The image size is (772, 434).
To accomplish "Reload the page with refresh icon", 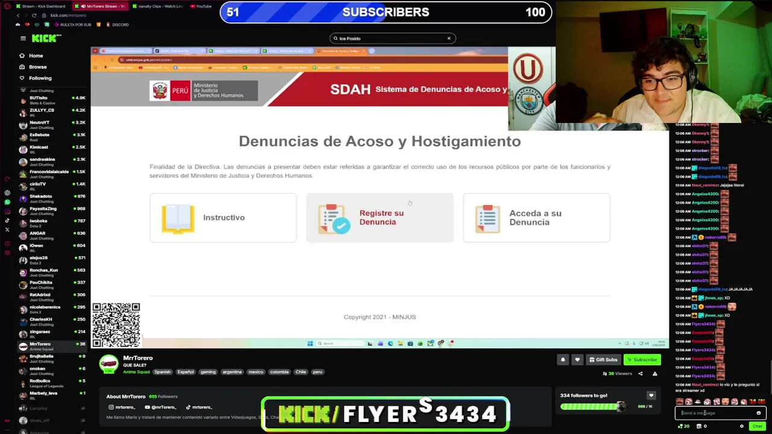I will [x=34, y=15].
